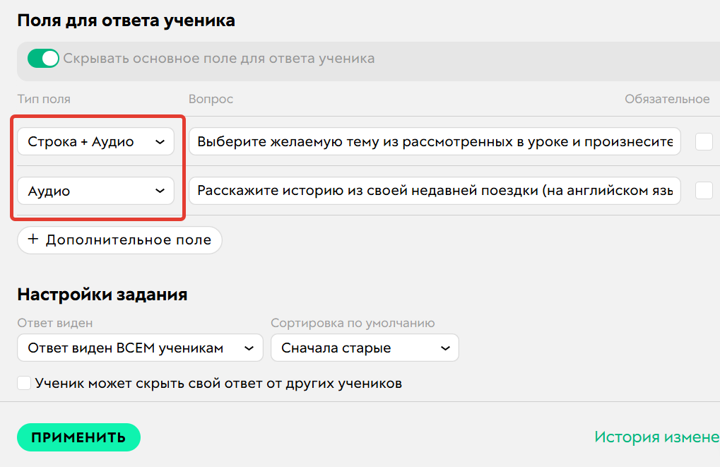This screenshot has height=467, width=720.
Task: Click the chevron on "Ответ виден ВСЕМ ученикам"
Action: pos(249,348)
